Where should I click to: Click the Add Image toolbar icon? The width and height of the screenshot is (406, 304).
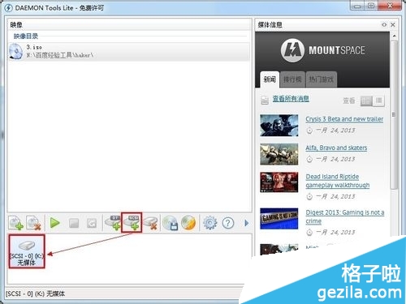pos(16,223)
